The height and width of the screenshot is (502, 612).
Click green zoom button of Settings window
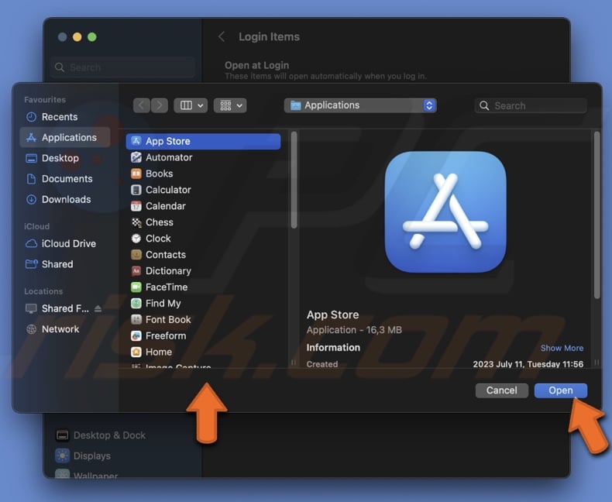click(x=92, y=36)
